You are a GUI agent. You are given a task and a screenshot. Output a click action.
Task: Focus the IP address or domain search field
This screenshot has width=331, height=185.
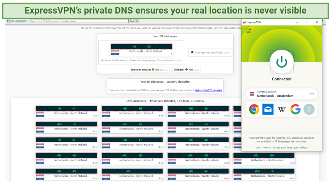pyautogui.click(x=79, y=21)
